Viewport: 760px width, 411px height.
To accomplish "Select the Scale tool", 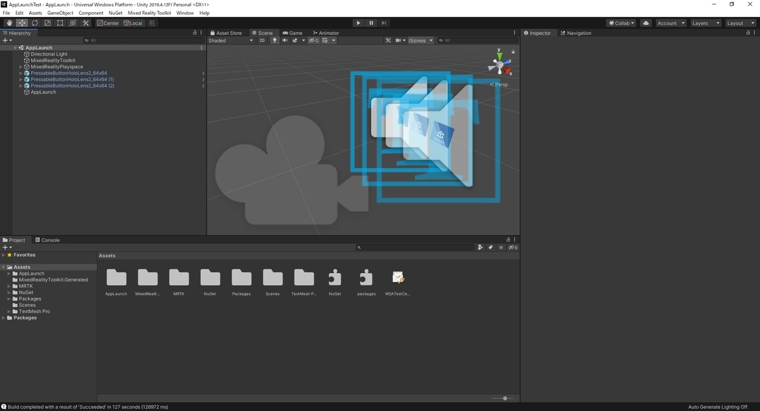I will [47, 23].
